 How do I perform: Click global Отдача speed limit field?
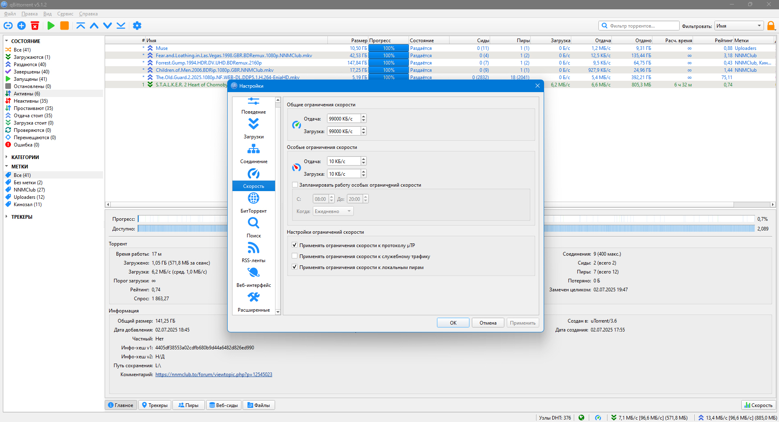click(x=344, y=118)
